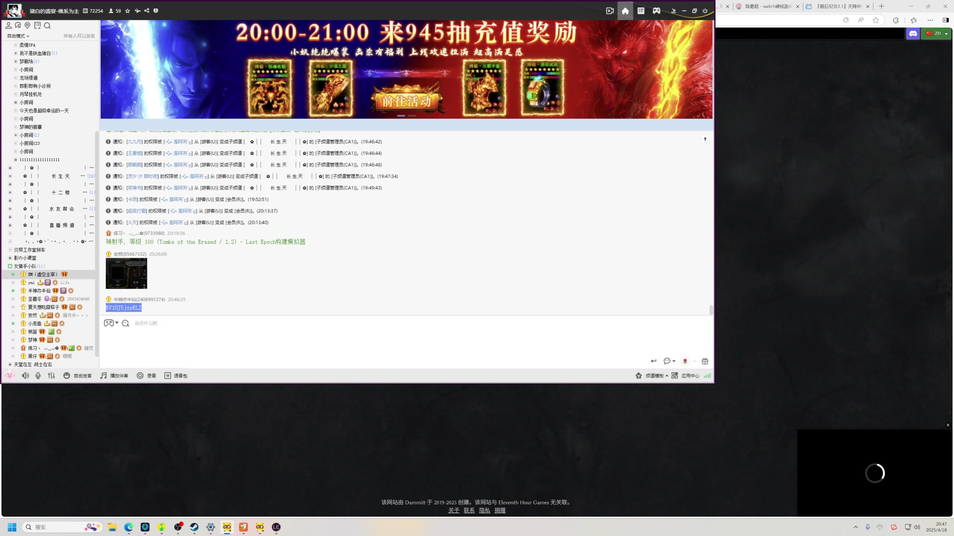Share the channel using the share icon

[x=147, y=11]
